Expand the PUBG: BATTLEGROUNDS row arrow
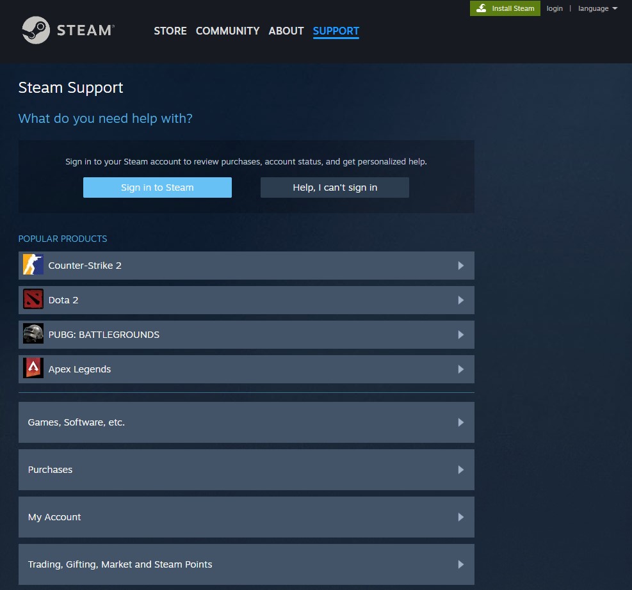This screenshot has height=590, width=632. click(460, 335)
